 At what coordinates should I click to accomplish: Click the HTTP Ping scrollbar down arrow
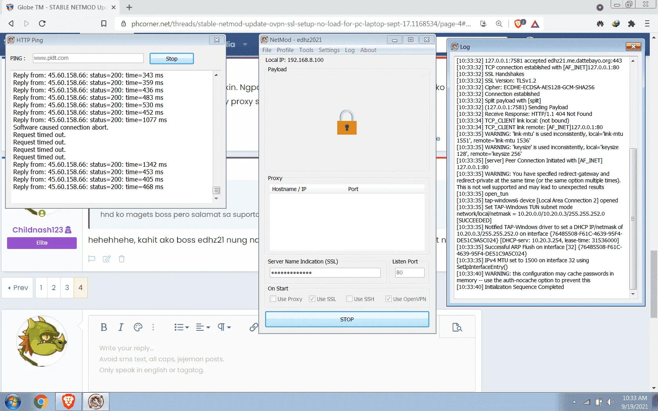(x=216, y=199)
